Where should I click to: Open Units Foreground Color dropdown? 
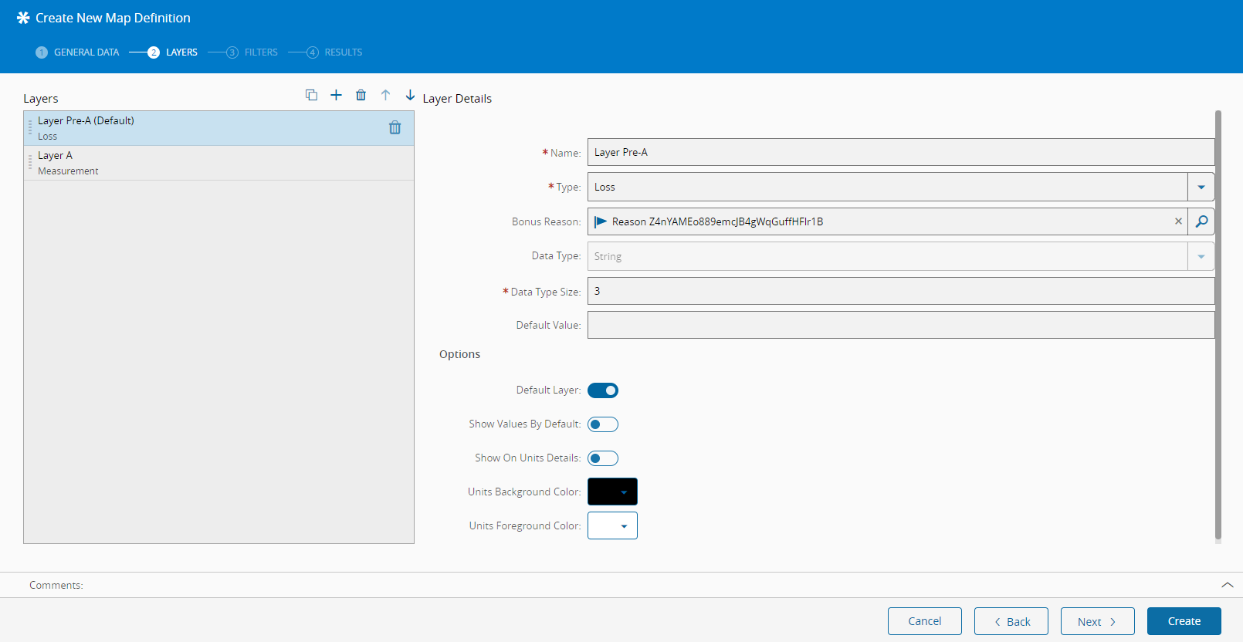(x=612, y=525)
